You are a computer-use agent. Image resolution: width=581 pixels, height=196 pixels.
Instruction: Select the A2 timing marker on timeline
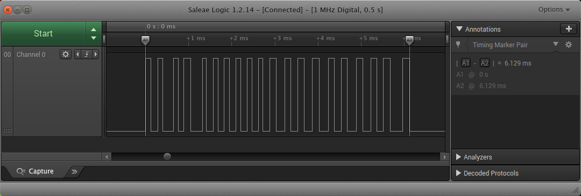coord(409,40)
